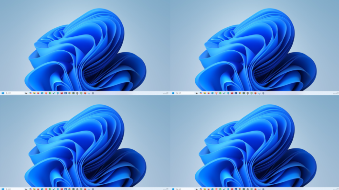Open red map pin app, upper-left taskbar
This screenshot has width=339, height=190.
pyautogui.click(x=46, y=93)
